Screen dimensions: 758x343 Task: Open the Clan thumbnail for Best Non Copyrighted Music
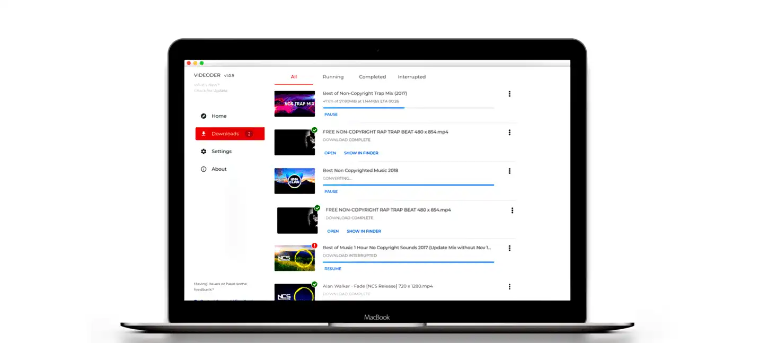point(295,181)
